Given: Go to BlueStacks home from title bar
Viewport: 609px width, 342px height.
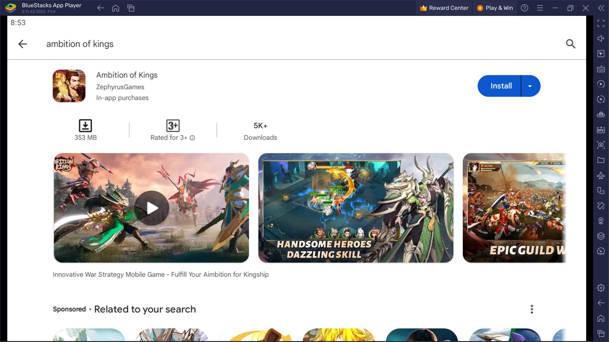Looking at the screenshot, I should click(115, 8).
